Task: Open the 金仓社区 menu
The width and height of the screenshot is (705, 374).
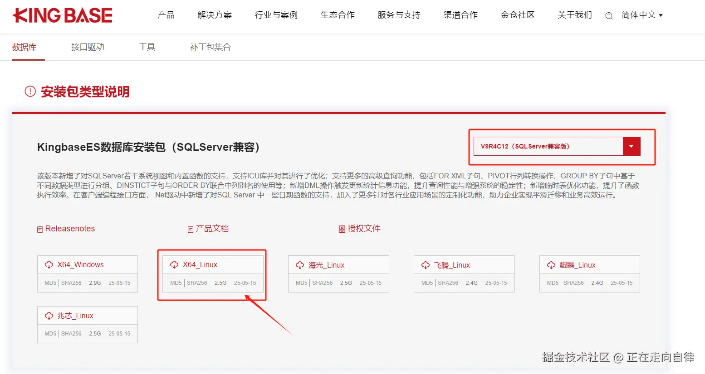Action: click(518, 15)
